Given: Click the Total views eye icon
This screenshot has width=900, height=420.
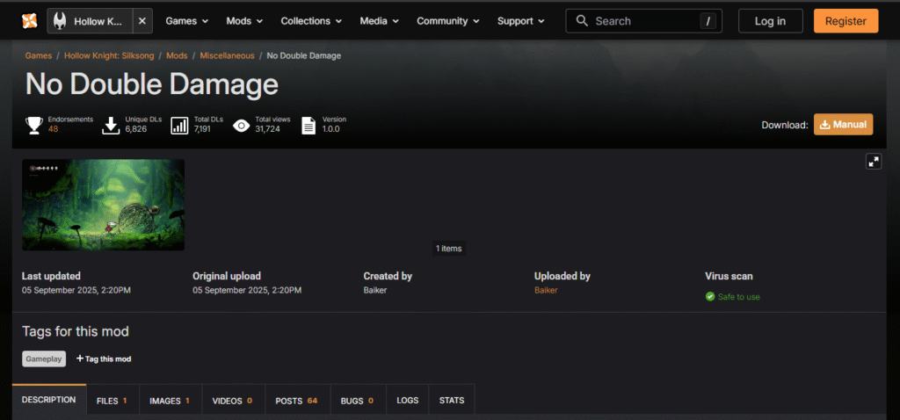Looking at the screenshot, I should point(241,125).
